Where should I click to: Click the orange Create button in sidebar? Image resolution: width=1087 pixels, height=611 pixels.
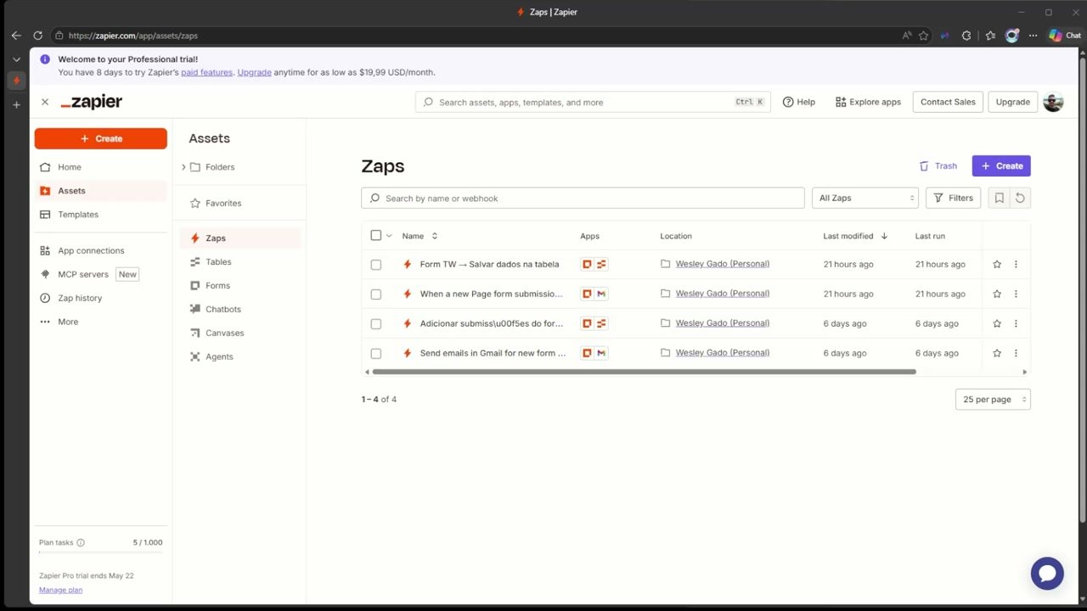point(101,138)
